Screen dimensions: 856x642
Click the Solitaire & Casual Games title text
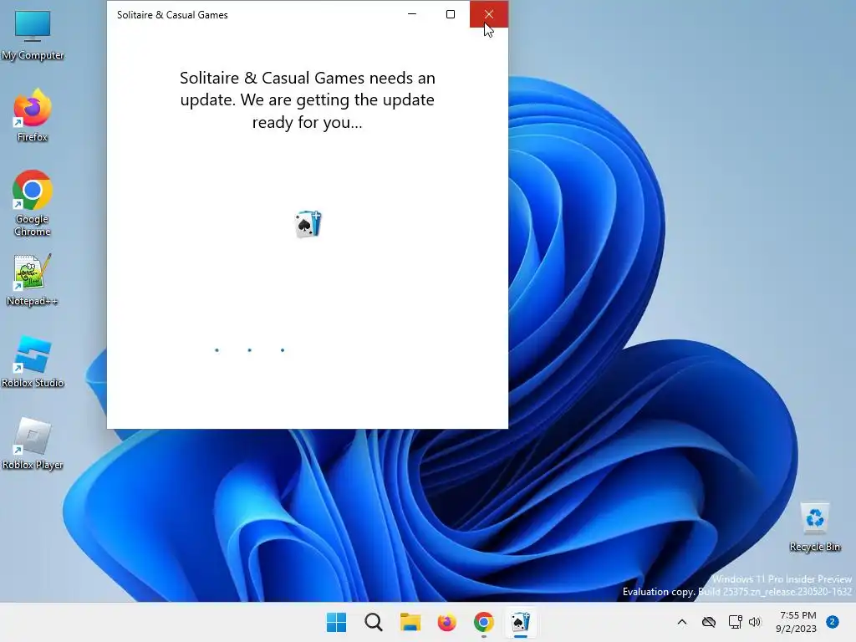pyautogui.click(x=172, y=15)
